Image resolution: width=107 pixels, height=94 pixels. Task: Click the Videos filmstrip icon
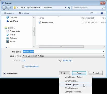8,41
